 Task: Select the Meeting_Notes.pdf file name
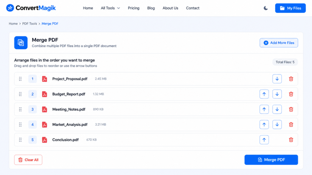click(x=69, y=109)
